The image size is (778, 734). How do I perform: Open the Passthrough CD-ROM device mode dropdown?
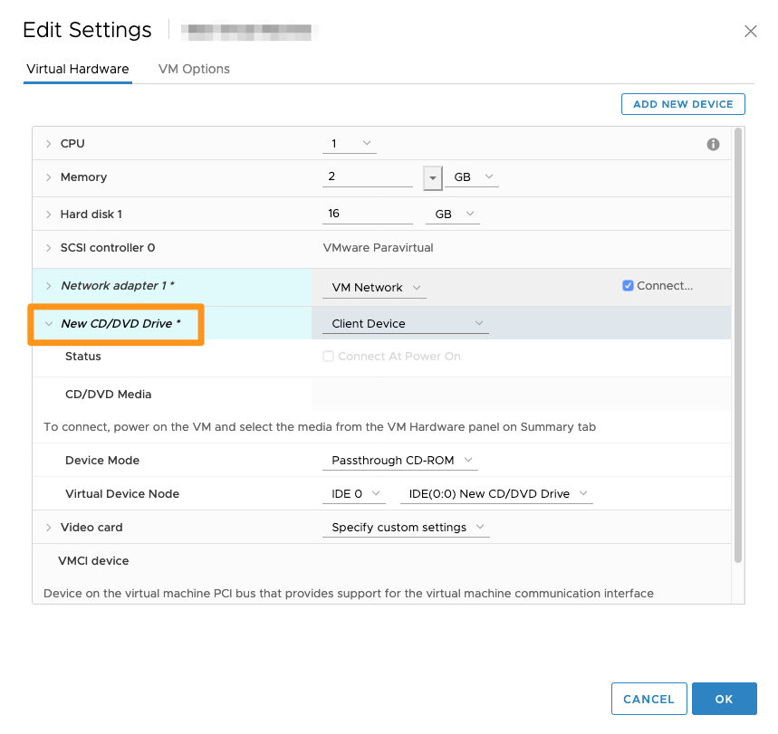click(400, 461)
